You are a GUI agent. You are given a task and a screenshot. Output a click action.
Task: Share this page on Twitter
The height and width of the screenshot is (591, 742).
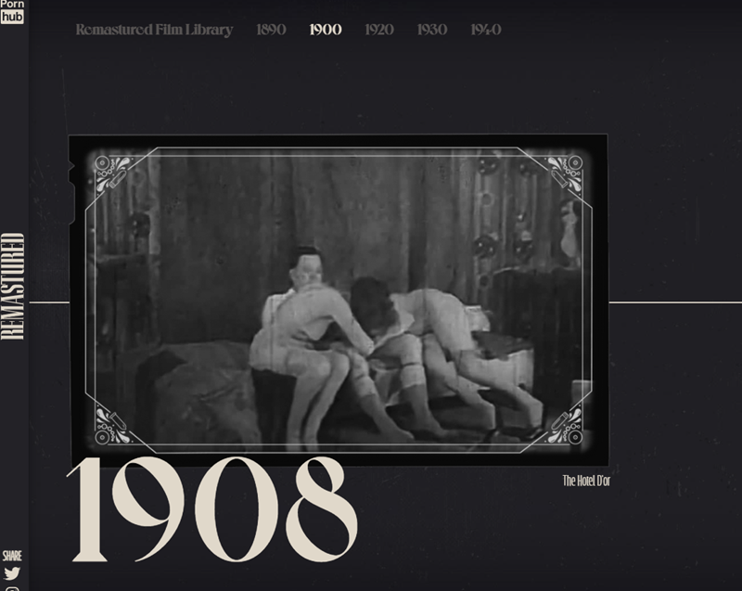click(x=12, y=573)
